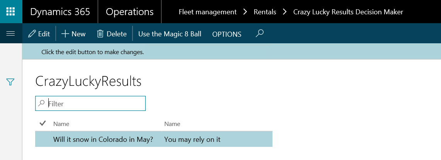Create a record with the New button

73,34
